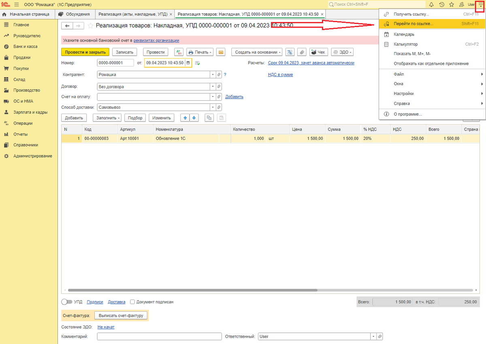This screenshot has height=344, width=486.
Task: Open the Договор item card icon
Action: coord(219,87)
